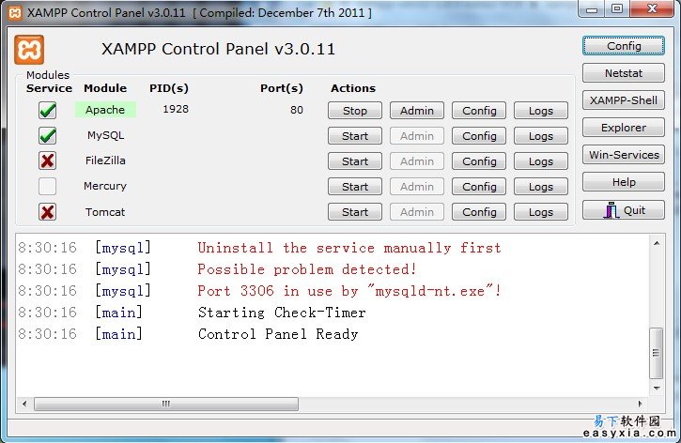Click the Tomcat module label
This screenshot has width=681, height=443.
pos(105,212)
